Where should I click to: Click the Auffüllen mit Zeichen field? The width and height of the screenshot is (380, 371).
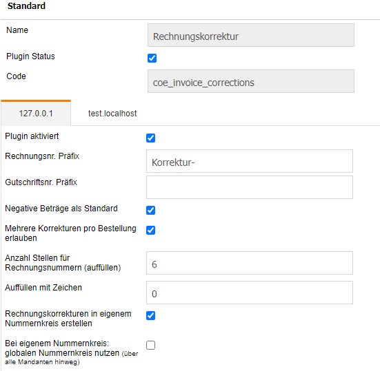pyautogui.click(x=250, y=293)
